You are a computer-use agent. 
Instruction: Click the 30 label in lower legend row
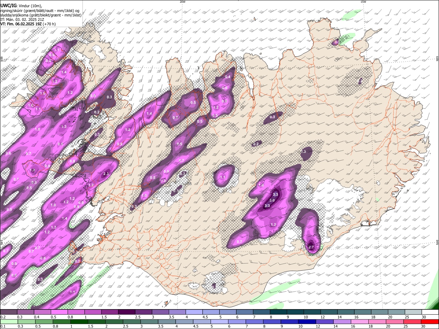coord(424,326)
